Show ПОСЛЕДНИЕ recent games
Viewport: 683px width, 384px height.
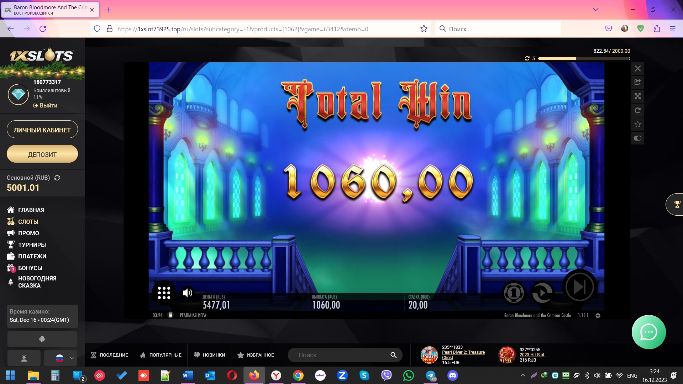109,355
